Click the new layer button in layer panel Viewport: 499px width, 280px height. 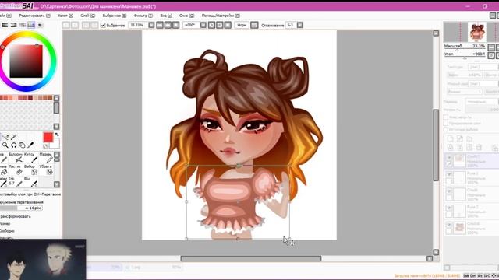coord(450,138)
